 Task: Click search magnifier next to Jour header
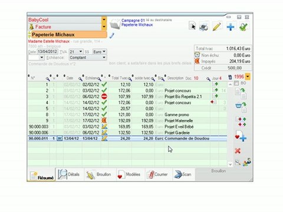pyautogui.click(x=208, y=79)
